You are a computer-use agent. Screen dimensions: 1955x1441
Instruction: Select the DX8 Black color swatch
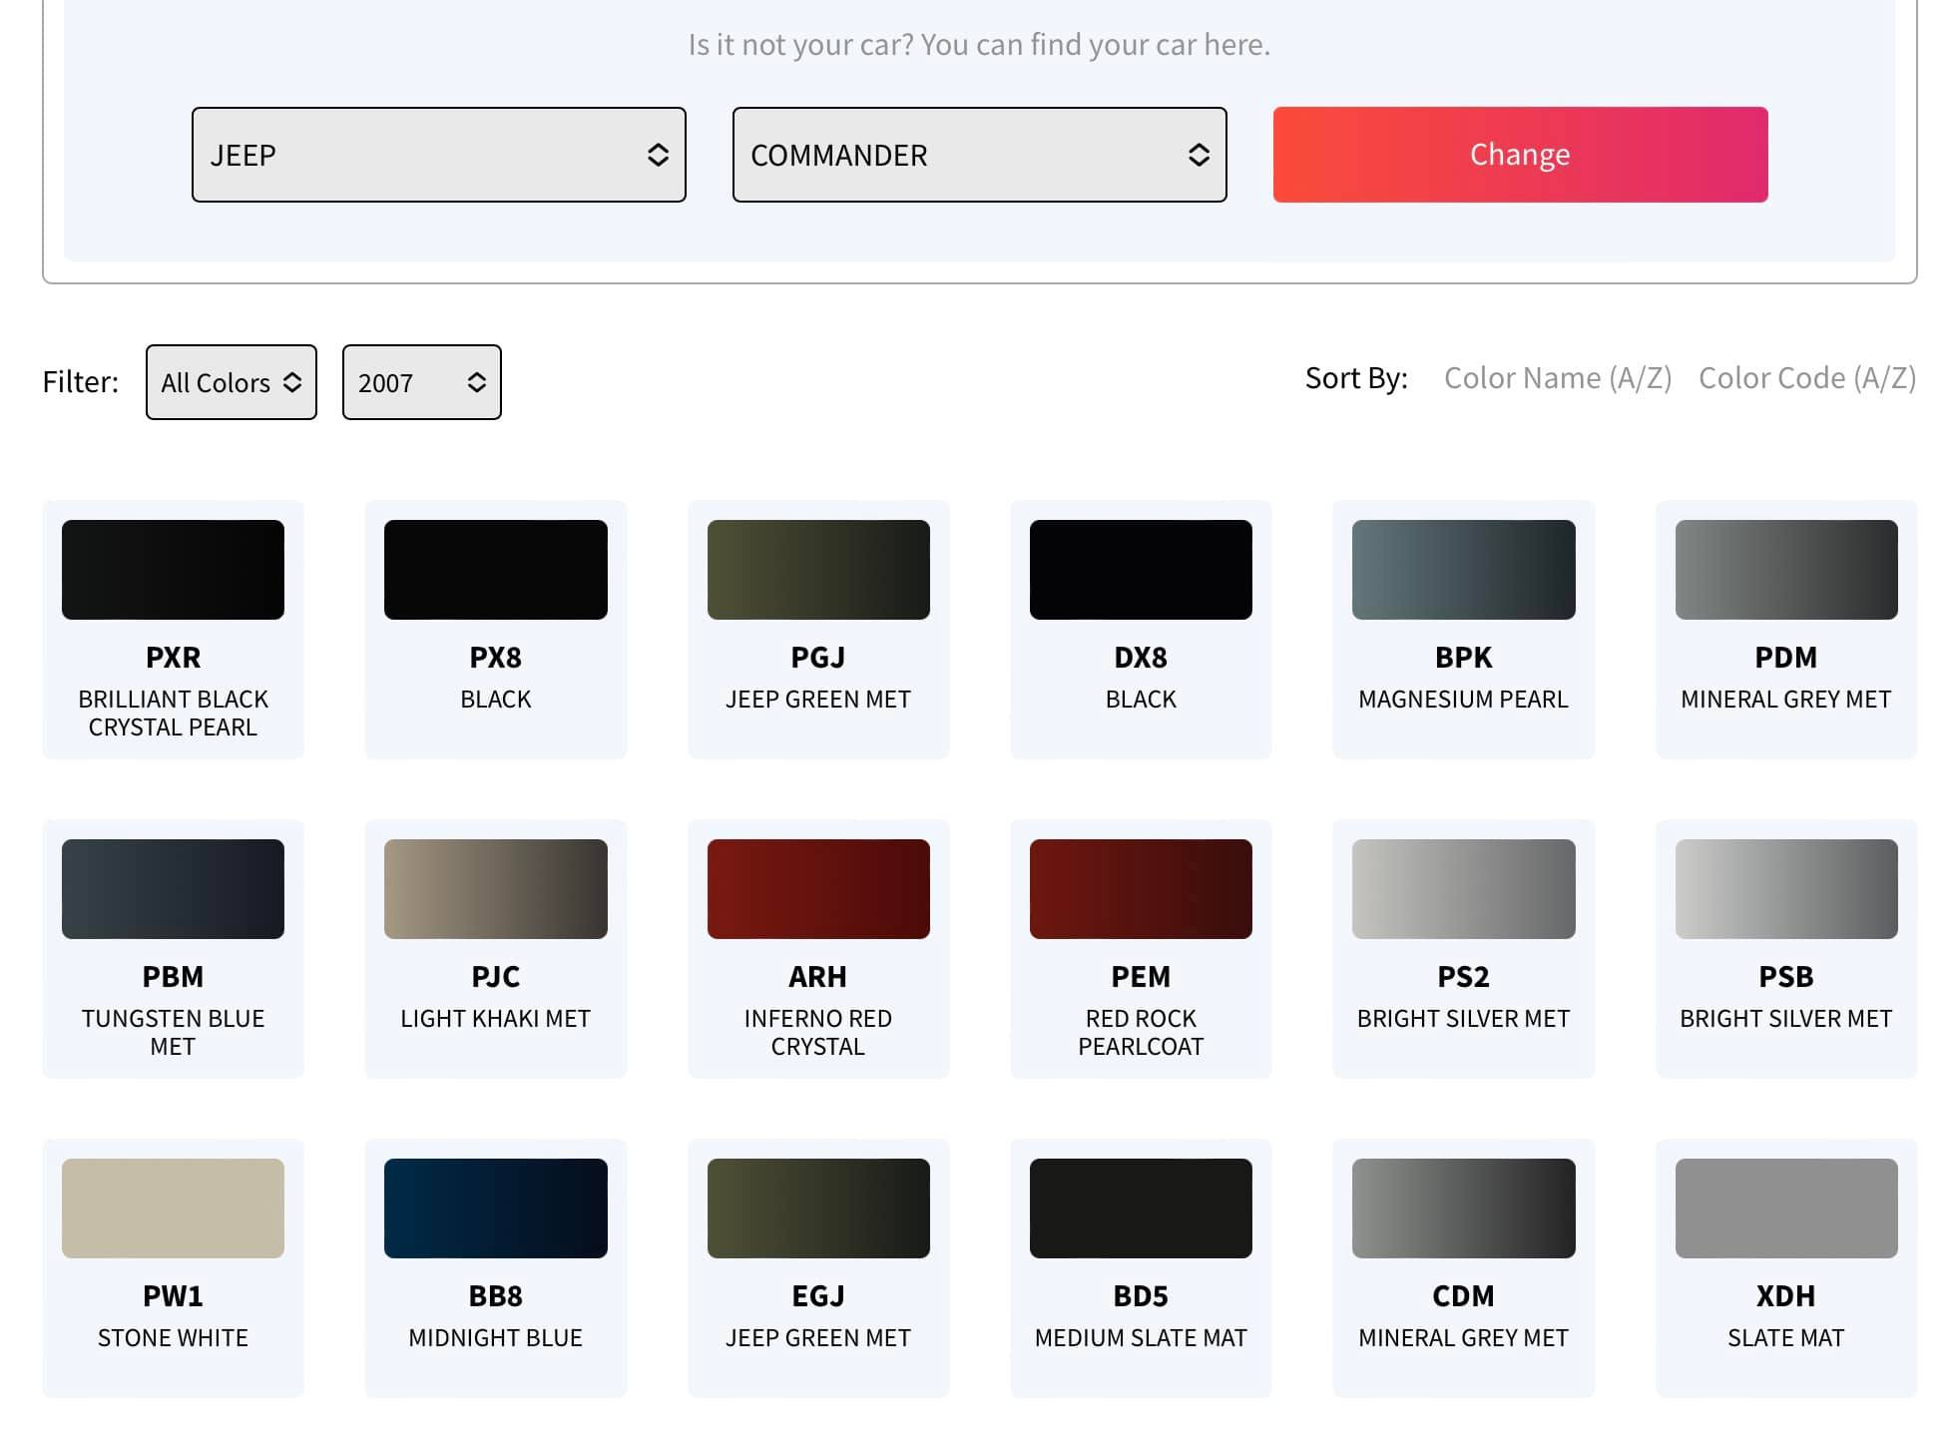(1141, 570)
